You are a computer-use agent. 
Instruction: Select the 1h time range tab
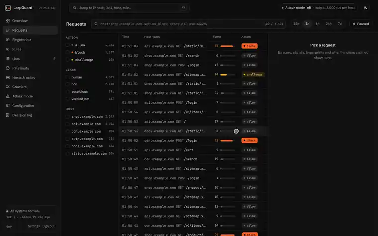pos(307,24)
